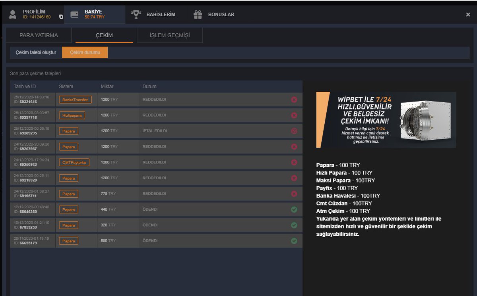This screenshot has height=296, width=477.
Task: Click rejected icon for request 69267987
Action: [294, 147]
